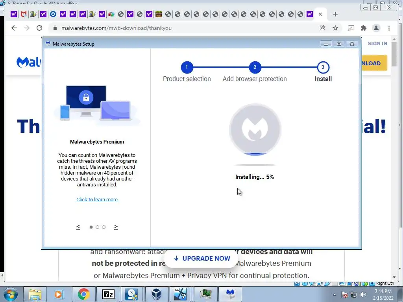The height and width of the screenshot is (302, 403).
Task: Open 7-Zip from the taskbar
Action: pos(108,294)
